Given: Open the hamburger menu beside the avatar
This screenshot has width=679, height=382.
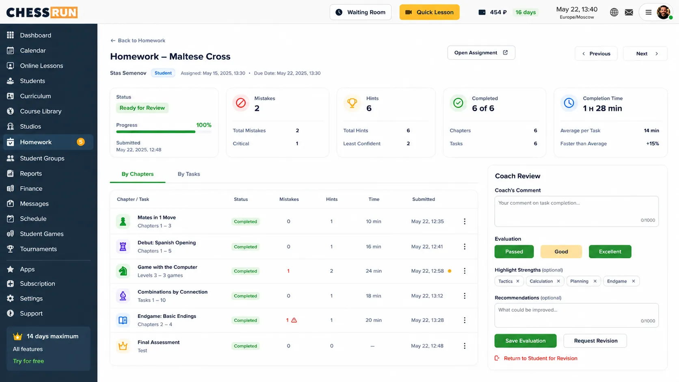Looking at the screenshot, I should click(649, 12).
